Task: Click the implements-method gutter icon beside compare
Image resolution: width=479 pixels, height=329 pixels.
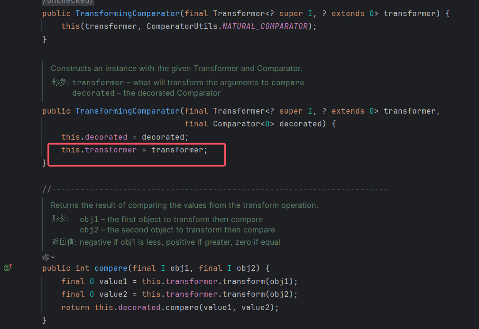Action: coord(7,268)
